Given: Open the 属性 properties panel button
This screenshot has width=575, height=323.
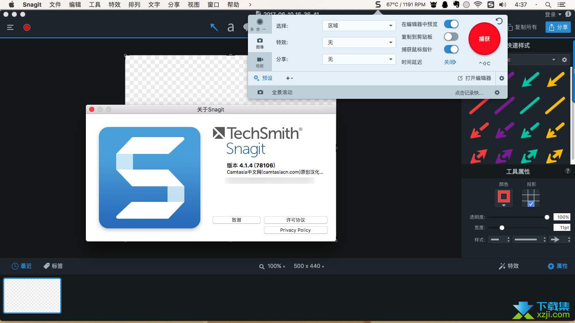Looking at the screenshot, I should point(557,266).
